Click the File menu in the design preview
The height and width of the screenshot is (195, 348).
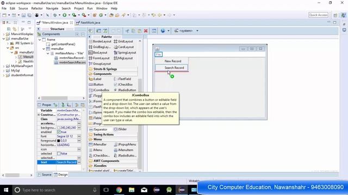point(158,54)
